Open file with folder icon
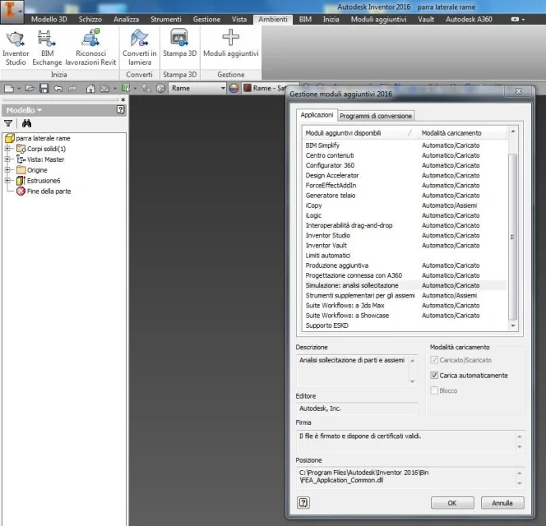 [x=30, y=89]
